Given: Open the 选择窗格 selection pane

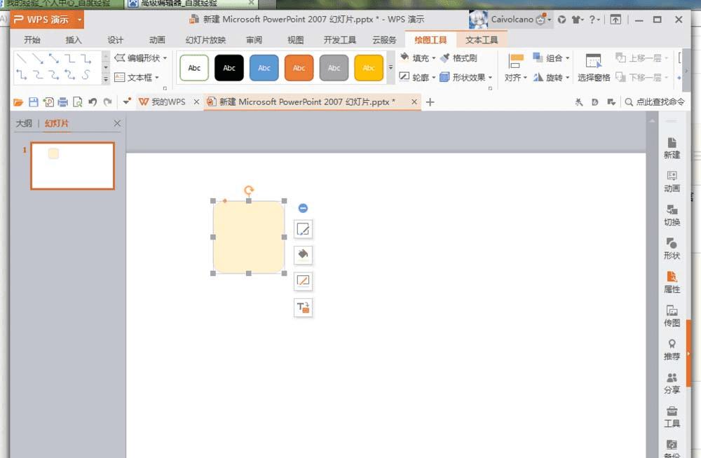Looking at the screenshot, I should [x=593, y=67].
